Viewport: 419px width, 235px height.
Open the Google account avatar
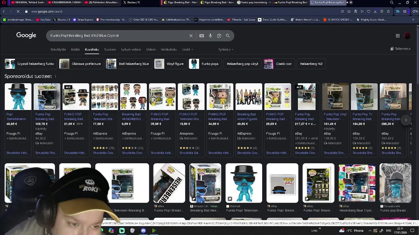pyautogui.click(x=408, y=36)
